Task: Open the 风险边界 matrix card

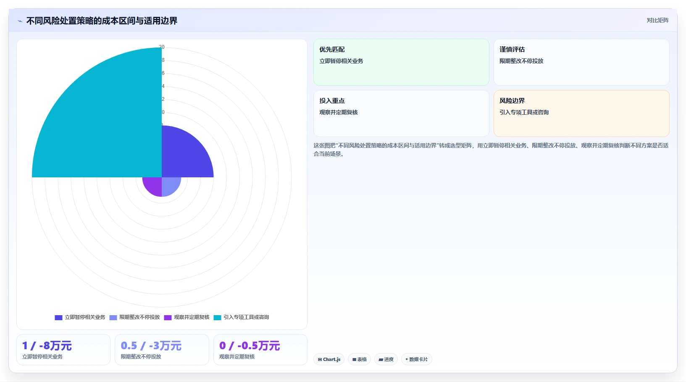Action: (581, 113)
